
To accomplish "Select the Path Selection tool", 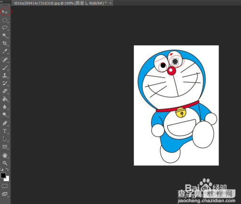I will 5,139.
